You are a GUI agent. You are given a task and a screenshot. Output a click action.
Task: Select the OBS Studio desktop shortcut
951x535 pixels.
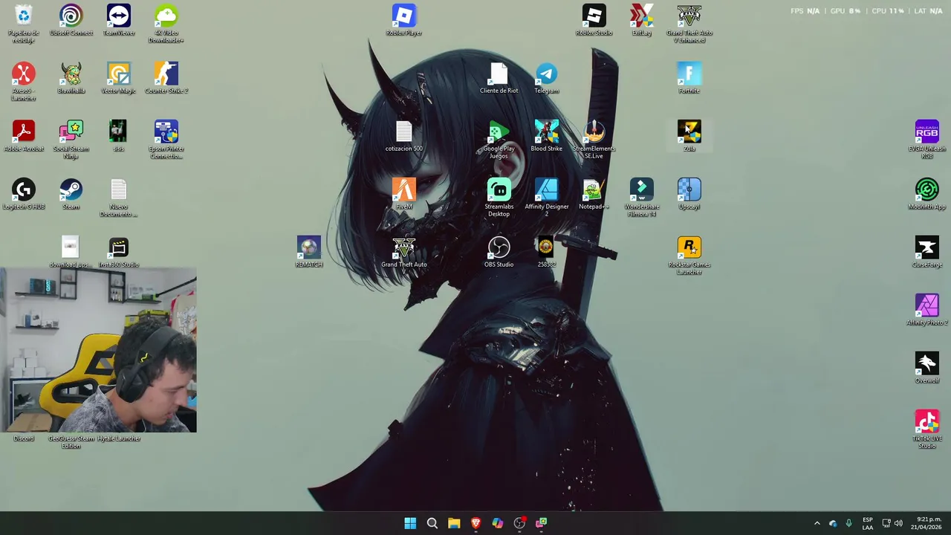click(499, 252)
